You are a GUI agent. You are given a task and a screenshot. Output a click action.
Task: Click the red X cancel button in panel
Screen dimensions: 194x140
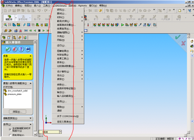point(14,49)
